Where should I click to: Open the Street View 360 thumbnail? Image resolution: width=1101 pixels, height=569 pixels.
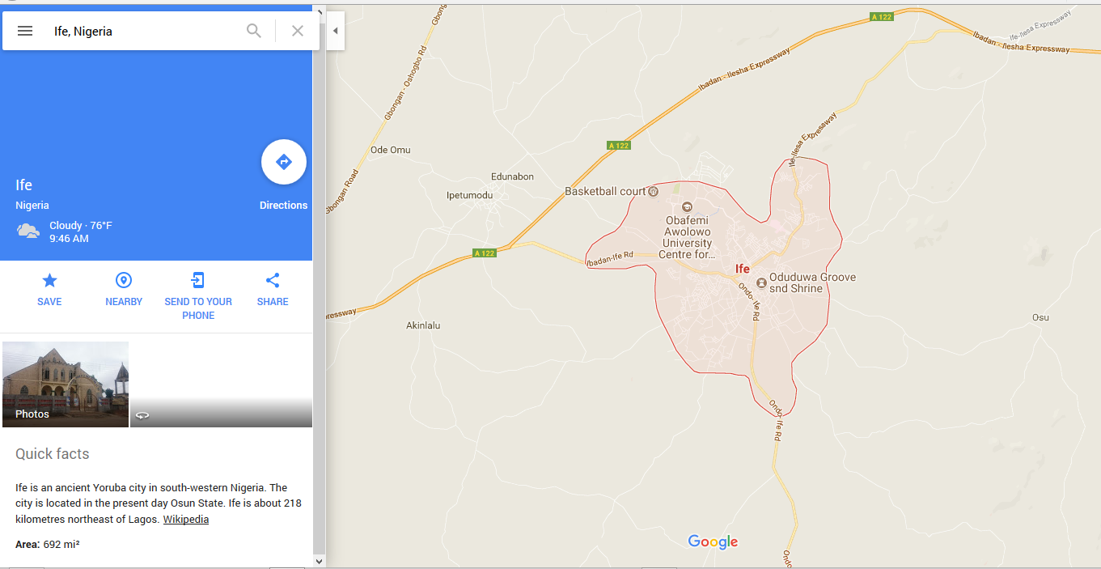click(x=221, y=384)
